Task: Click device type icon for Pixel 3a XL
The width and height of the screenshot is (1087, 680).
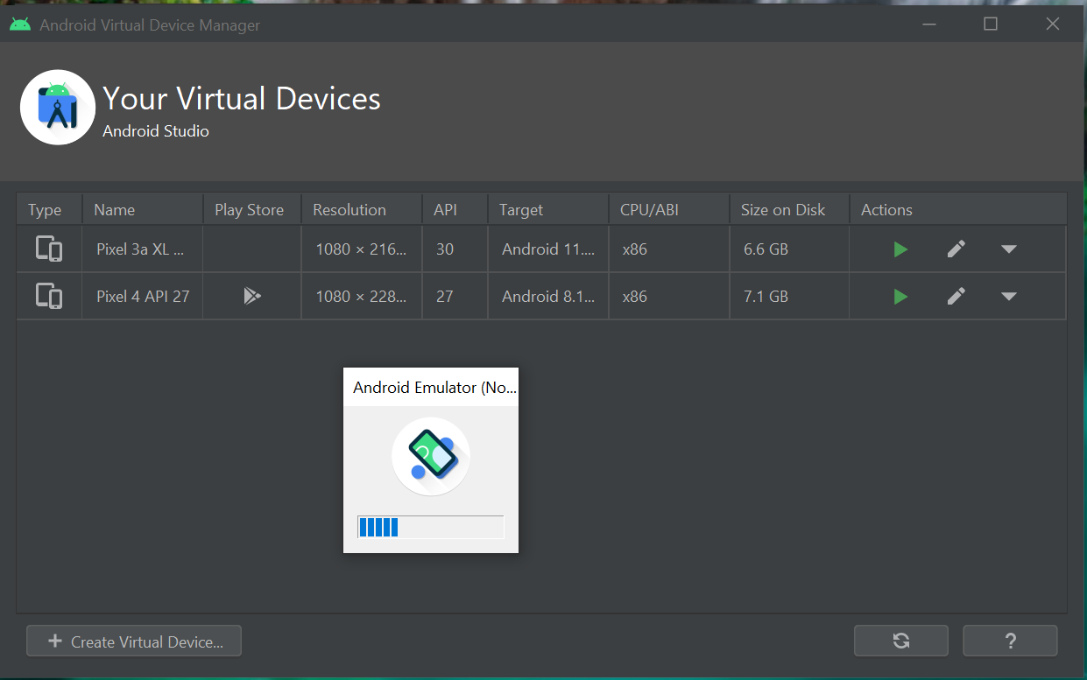Action: (49, 249)
